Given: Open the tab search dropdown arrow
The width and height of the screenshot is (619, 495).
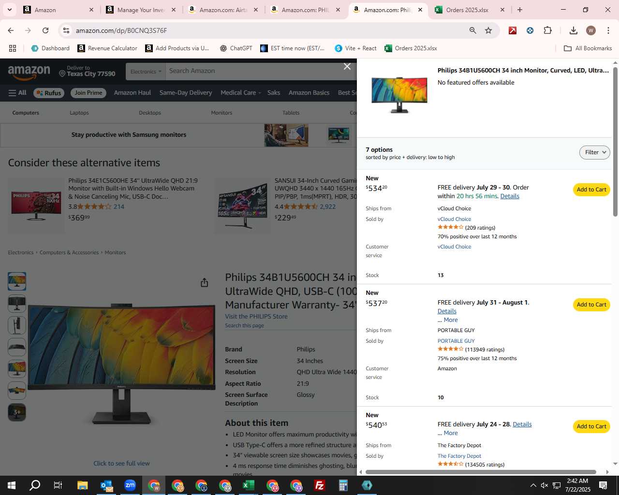Looking at the screenshot, I should pos(9,10).
